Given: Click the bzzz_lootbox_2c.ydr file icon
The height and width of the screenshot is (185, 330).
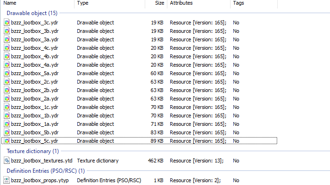Looking at the screenshot, I should coord(7,82).
